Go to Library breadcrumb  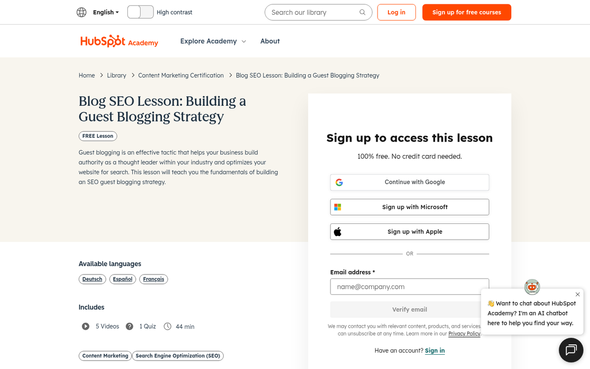click(x=117, y=75)
